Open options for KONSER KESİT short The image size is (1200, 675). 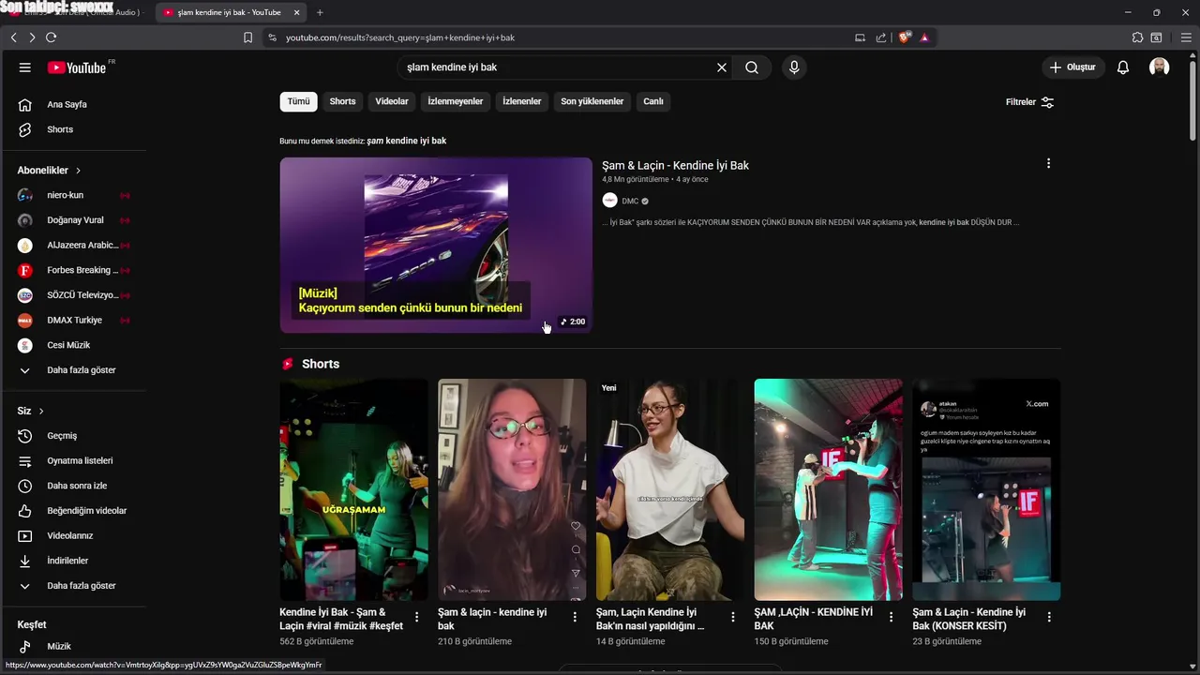click(x=1049, y=617)
